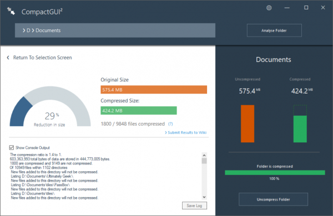Click the orange 575.4 MB original size bar
Screen dimensions: 333x216
pyautogui.click(x=154, y=90)
